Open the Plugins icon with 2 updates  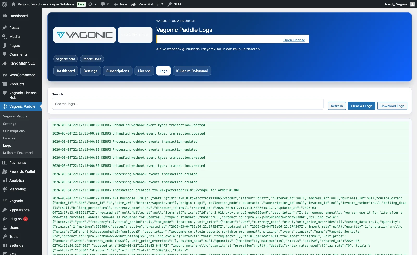point(5,219)
